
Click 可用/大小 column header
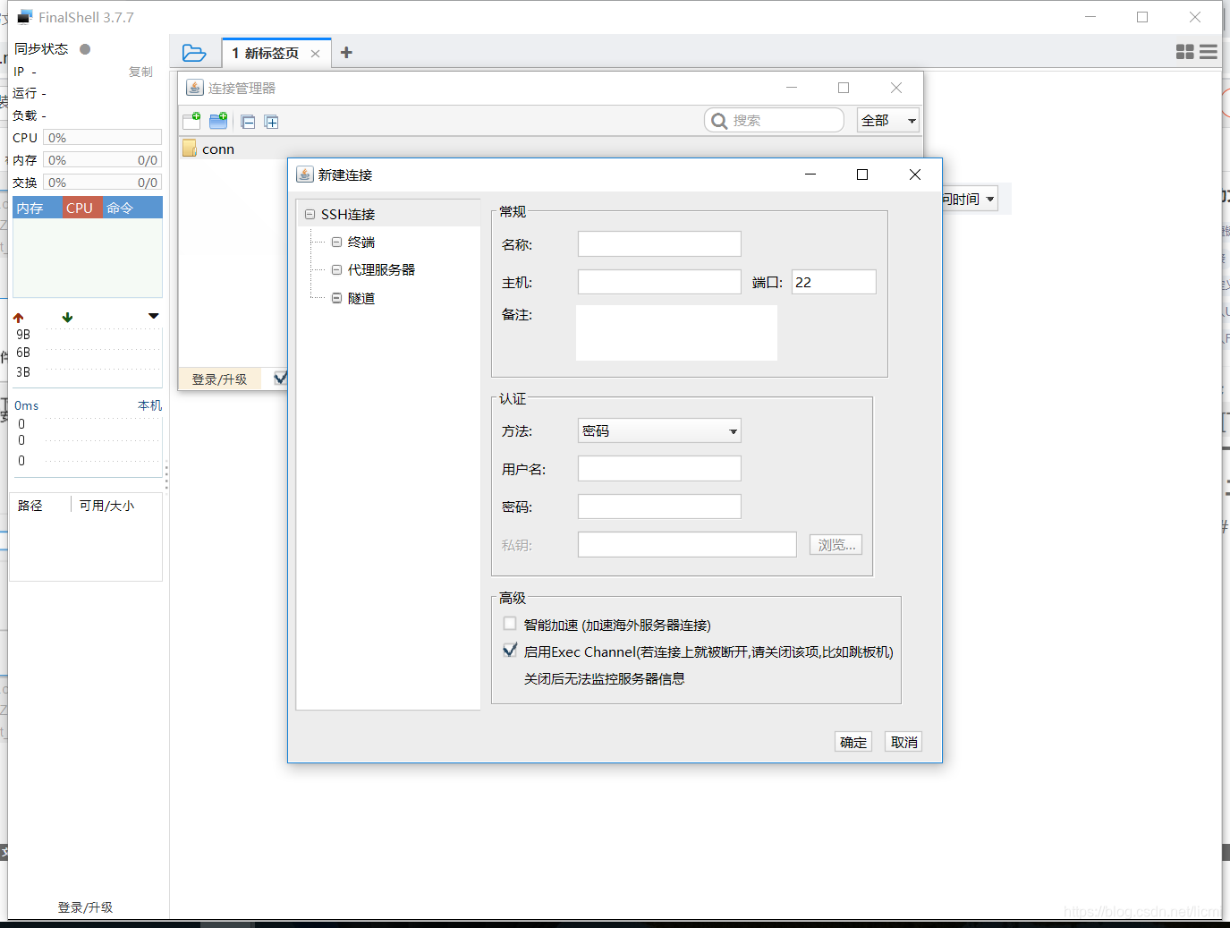click(106, 506)
